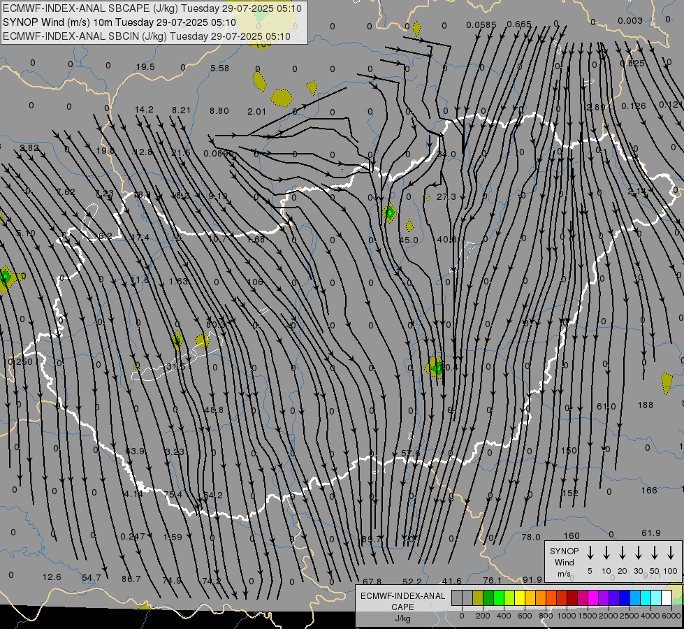The image size is (684, 629).
Task: Click the map value 54.7
Action: coord(91,578)
